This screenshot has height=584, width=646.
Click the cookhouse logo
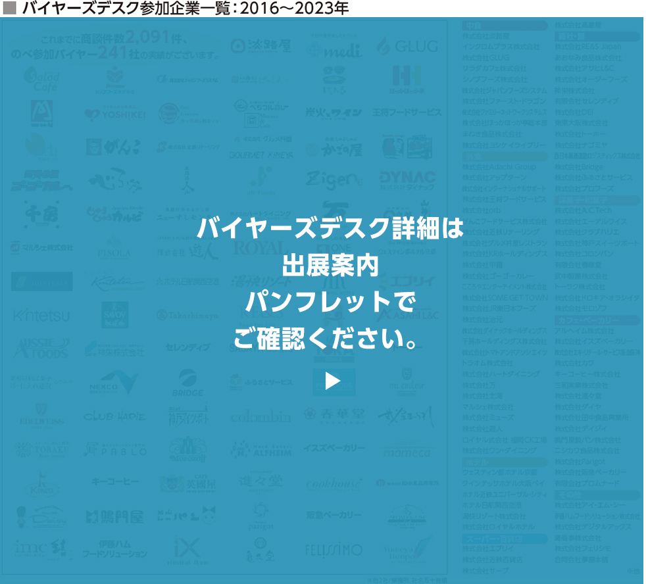pos(334,484)
